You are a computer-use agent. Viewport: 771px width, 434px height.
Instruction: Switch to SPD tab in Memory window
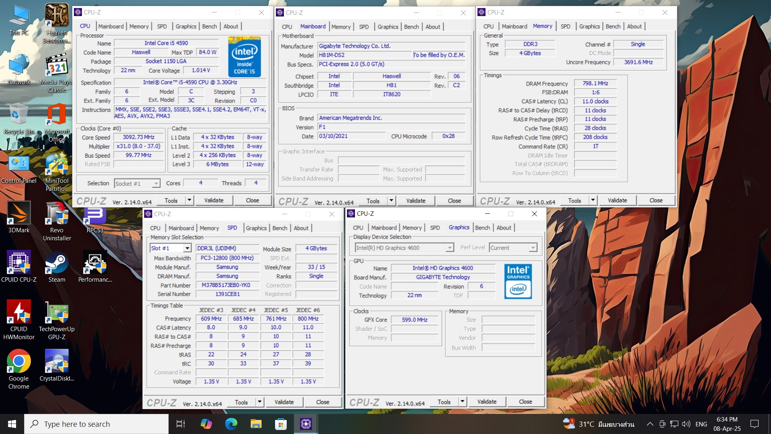(x=565, y=27)
